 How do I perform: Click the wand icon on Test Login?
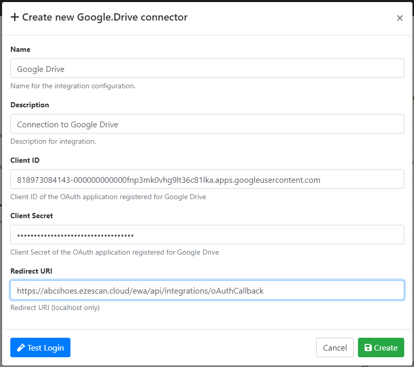[x=21, y=348]
